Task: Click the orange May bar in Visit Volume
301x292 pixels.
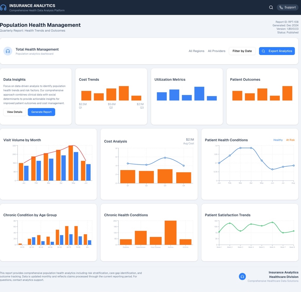Action: point(71,163)
